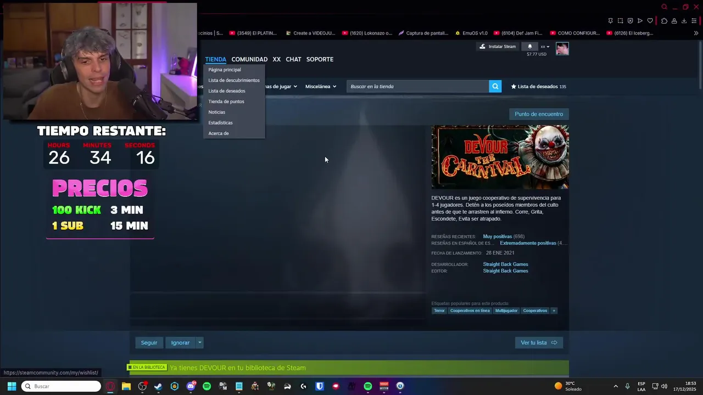
Task: Open weather widget 30°C Soleado
Action: [x=568, y=386]
